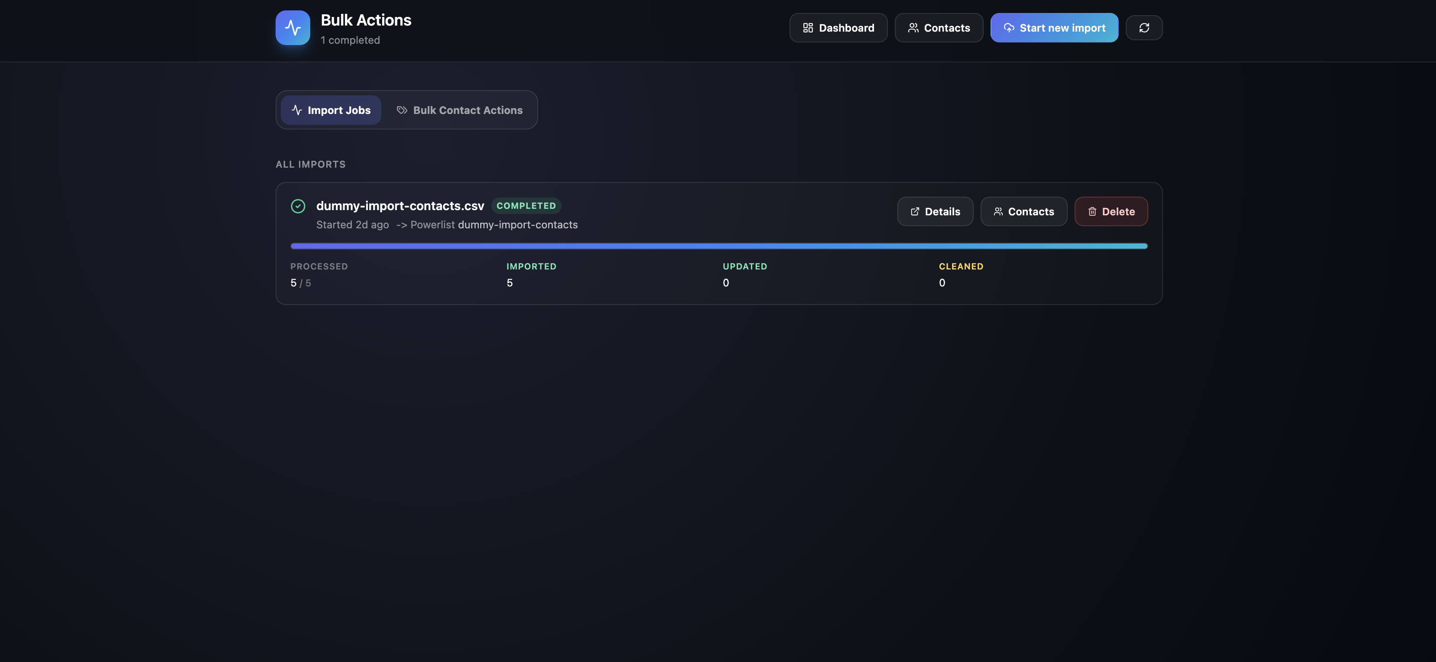Click the PROCESSED 5 / 5 value
This screenshot has height=662, width=1436.
pos(300,283)
